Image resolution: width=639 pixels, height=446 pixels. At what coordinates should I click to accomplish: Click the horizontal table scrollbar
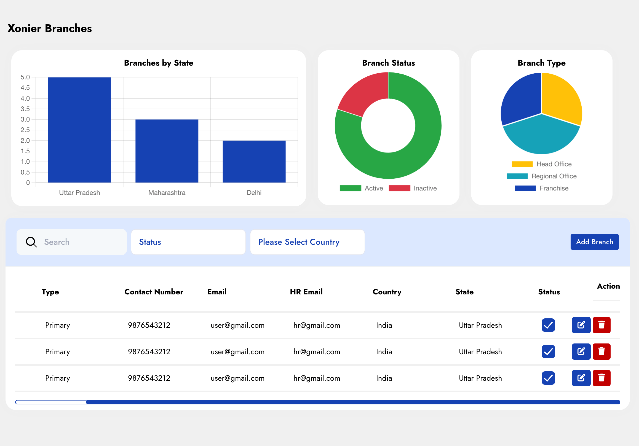click(x=353, y=402)
